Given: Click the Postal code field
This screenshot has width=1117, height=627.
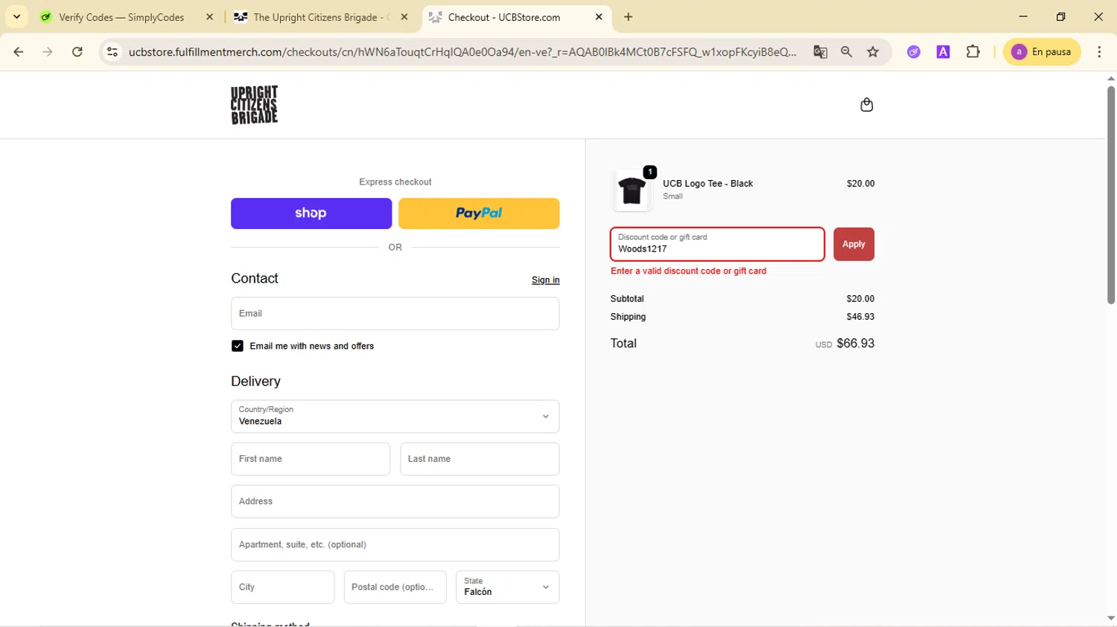Looking at the screenshot, I should pos(395,587).
